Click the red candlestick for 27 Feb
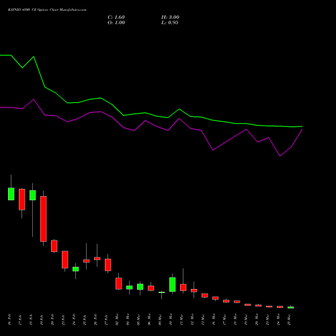Image resolution: width=336 pixels, height=336 pixels. pyautogui.click(x=108, y=265)
